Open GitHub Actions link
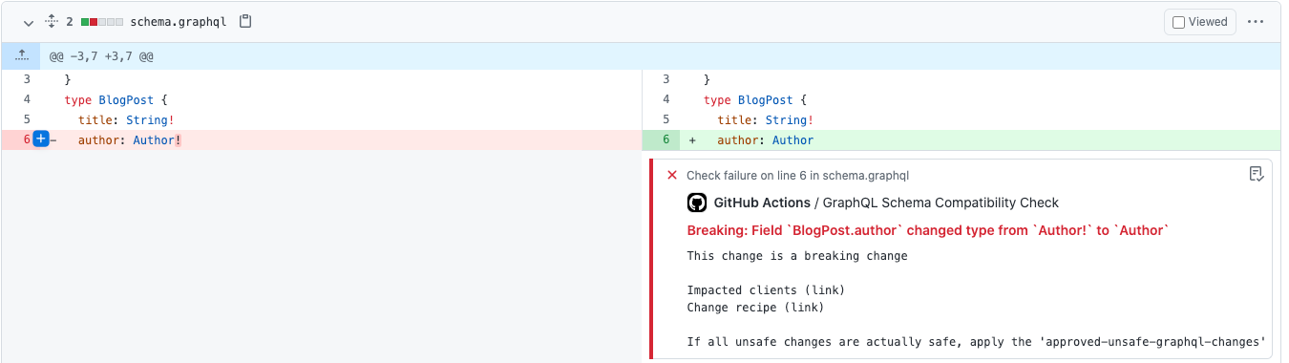 coord(762,203)
